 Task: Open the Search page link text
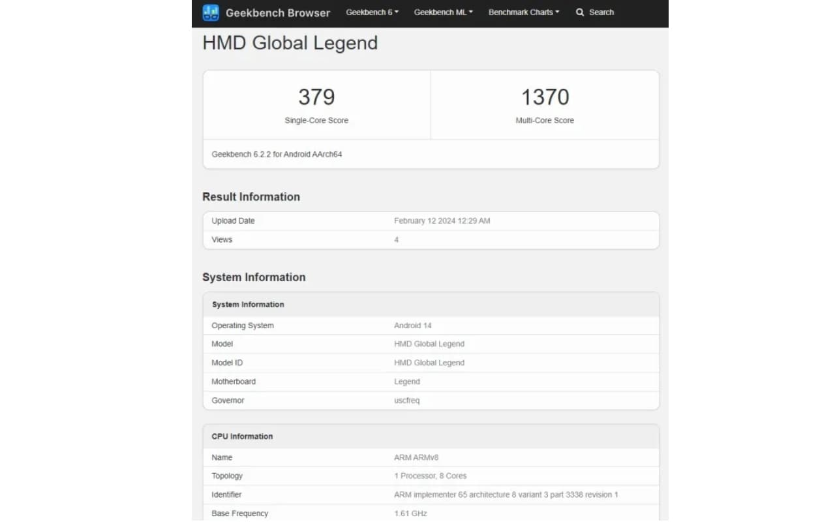click(x=601, y=12)
